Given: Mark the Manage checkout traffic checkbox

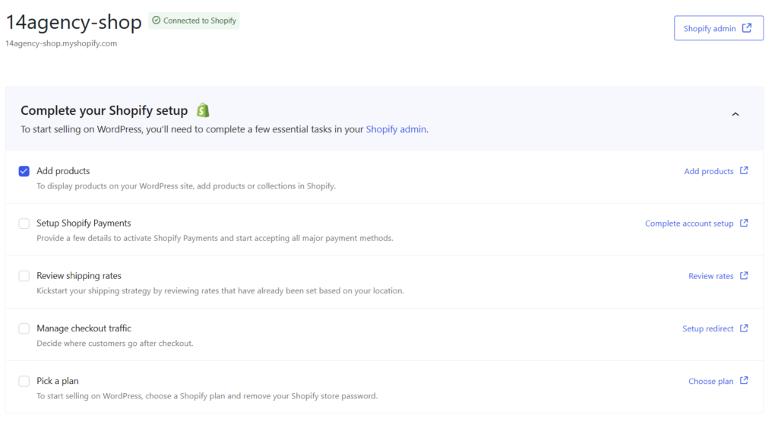Looking at the screenshot, I should [24, 328].
